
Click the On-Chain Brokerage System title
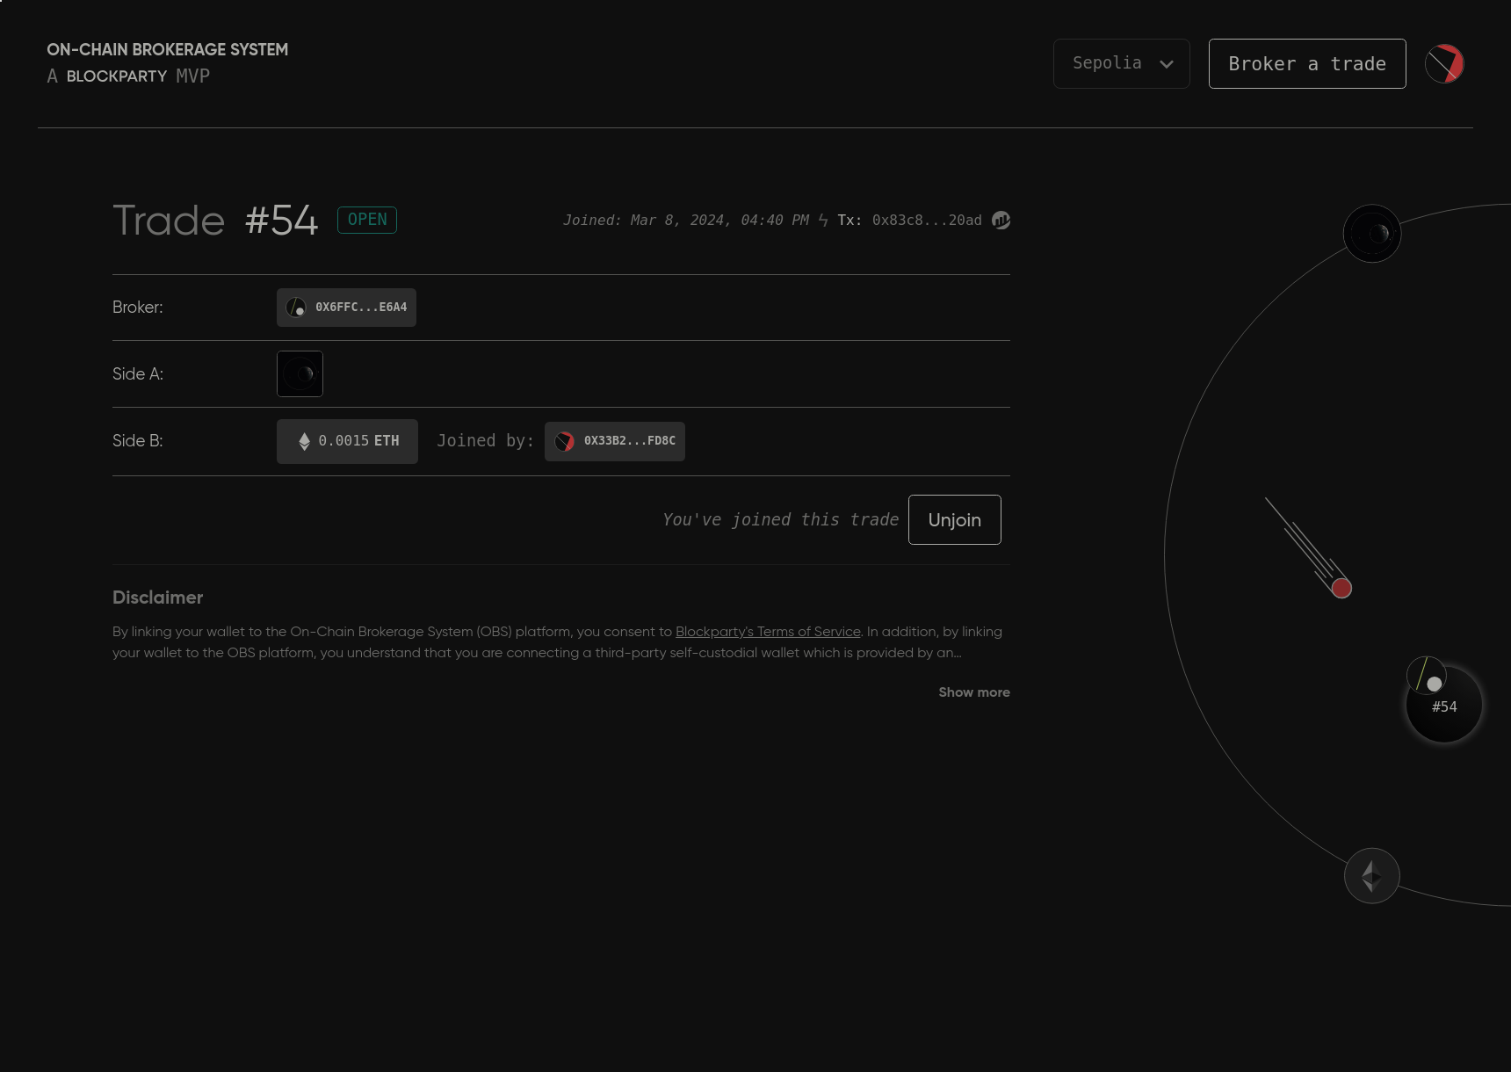(x=167, y=50)
